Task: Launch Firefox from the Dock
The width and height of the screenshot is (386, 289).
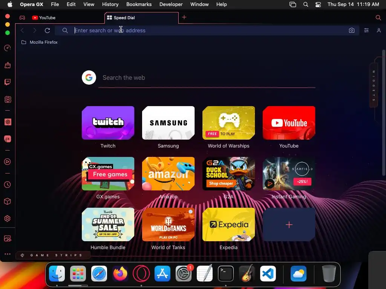Action: pos(120,274)
